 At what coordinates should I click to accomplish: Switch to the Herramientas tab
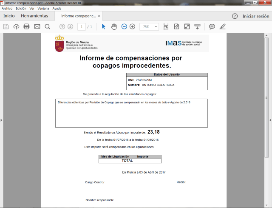[34, 16]
